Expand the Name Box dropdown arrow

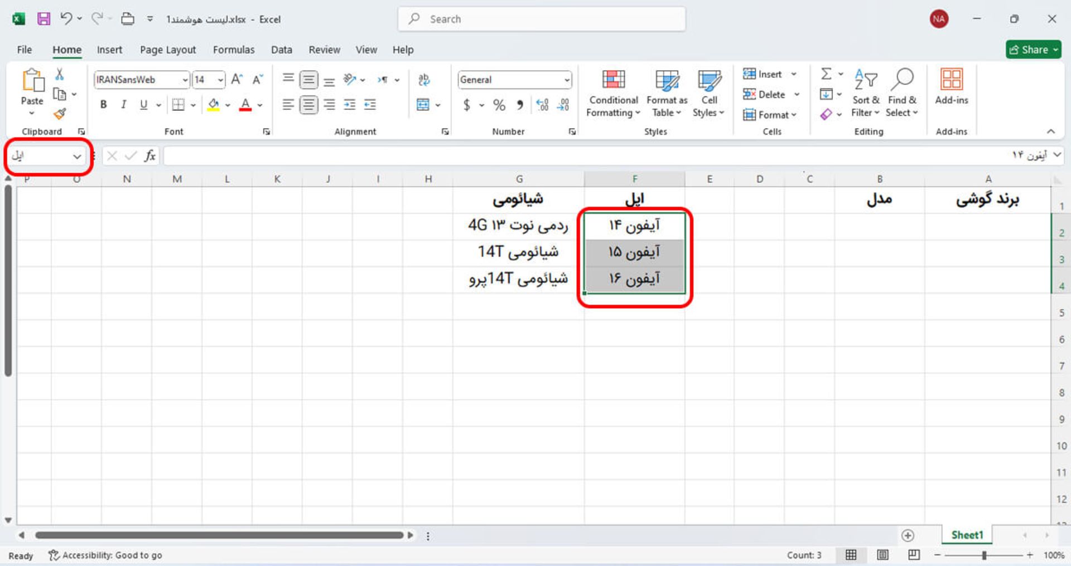pyautogui.click(x=77, y=157)
